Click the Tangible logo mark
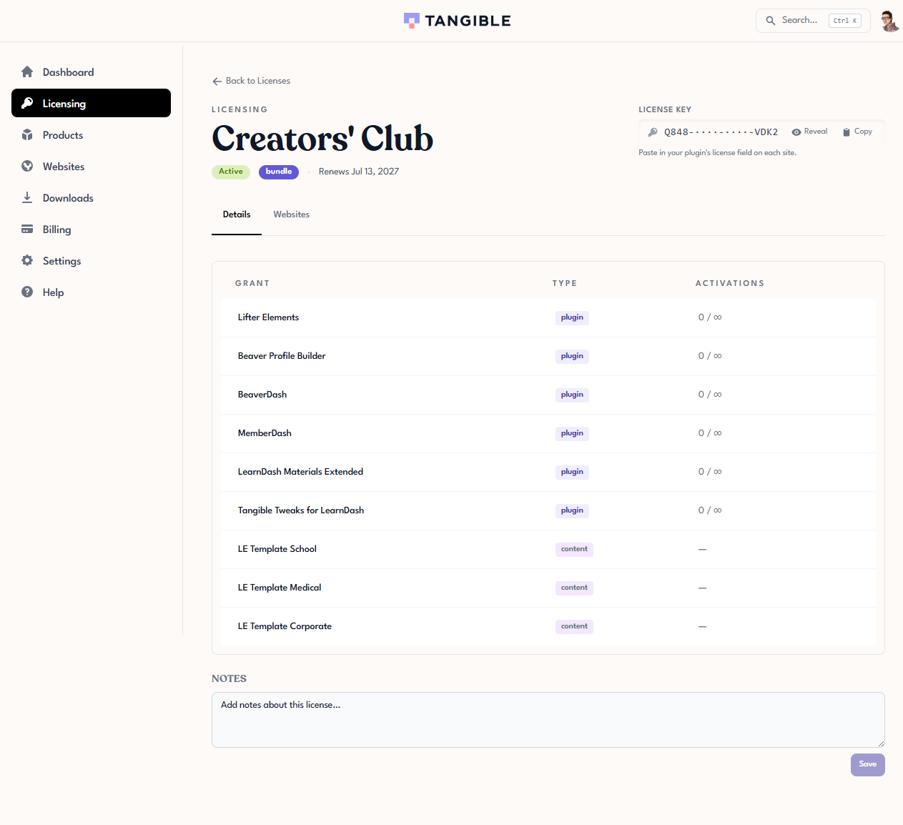The image size is (903, 825). click(x=411, y=21)
